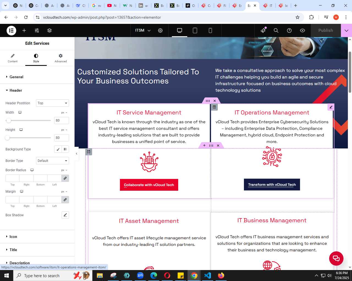Open Chrome extensions puzzle icon

(311, 17)
